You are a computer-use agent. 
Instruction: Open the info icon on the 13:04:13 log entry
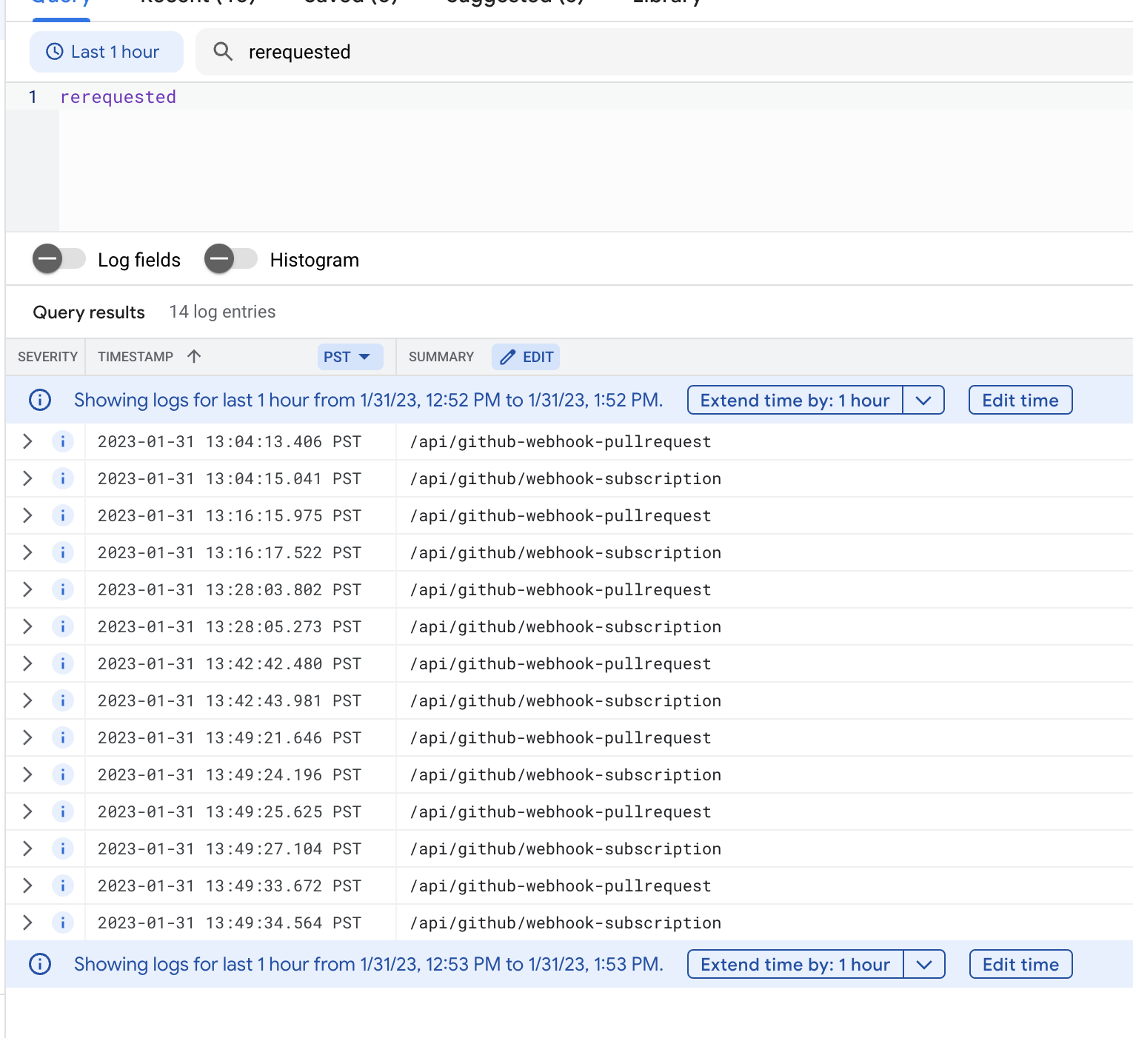coord(63,441)
